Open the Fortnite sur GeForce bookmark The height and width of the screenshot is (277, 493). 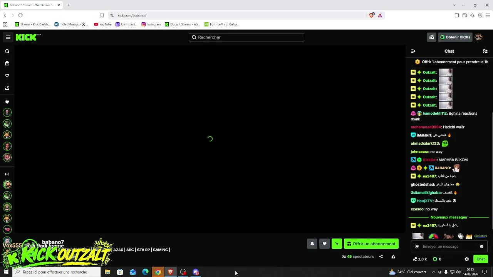(x=222, y=24)
